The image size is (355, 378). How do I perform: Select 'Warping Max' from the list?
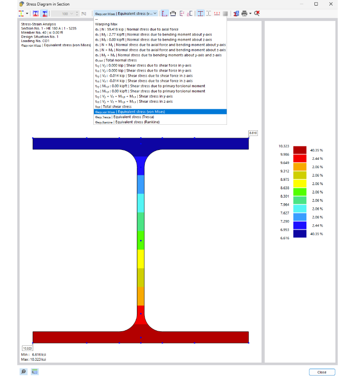coord(160,24)
